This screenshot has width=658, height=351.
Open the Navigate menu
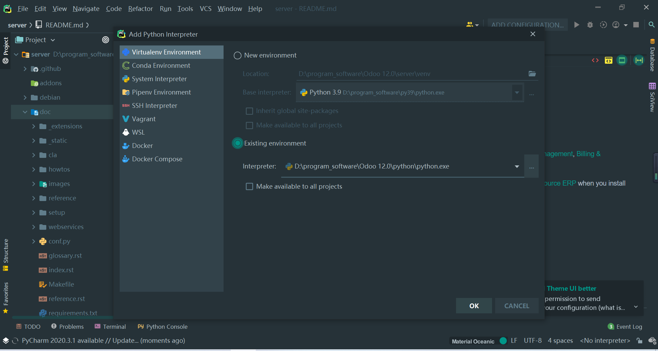tap(86, 9)
